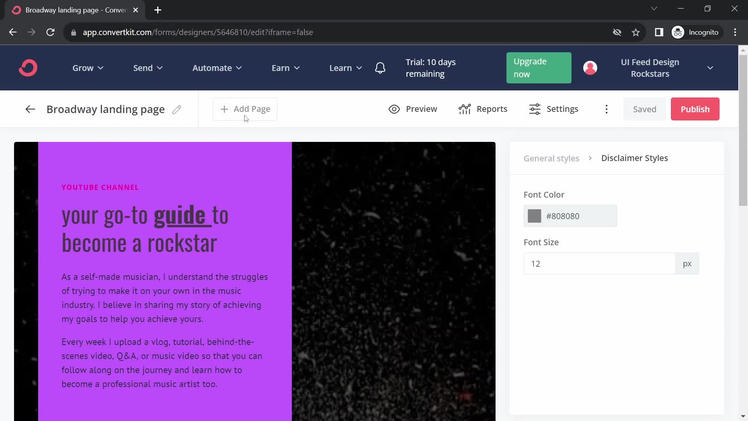Click the three-dot more options icon
The height and width of the screenshot is (421, 748).
click(606, 108)
